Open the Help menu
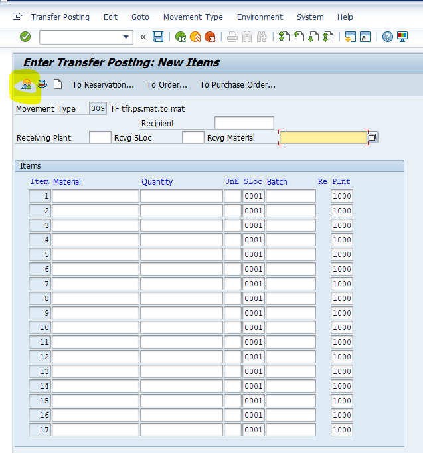 (x=345, y=17)
